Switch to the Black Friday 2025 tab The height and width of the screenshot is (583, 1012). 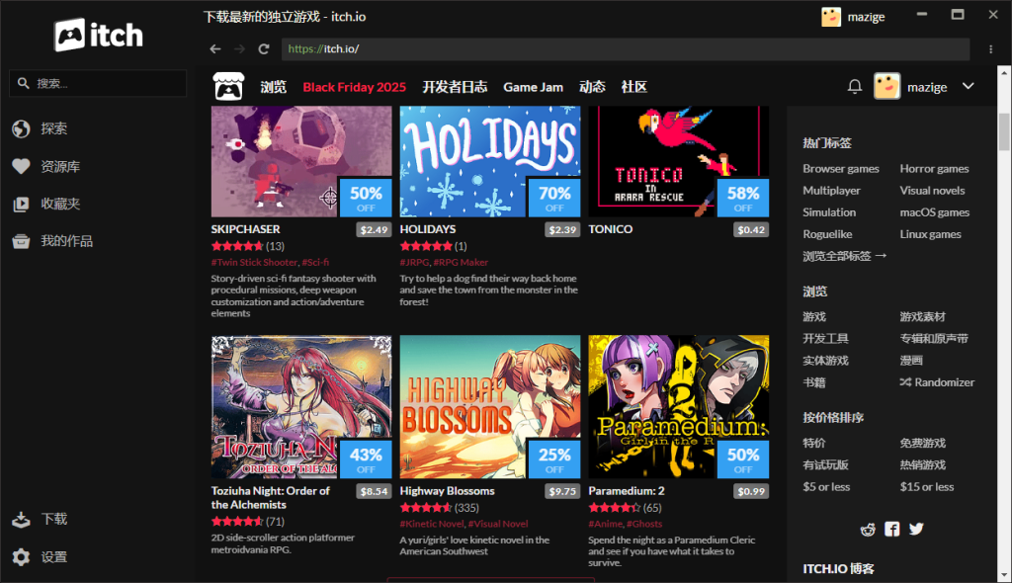coord(354,87)
